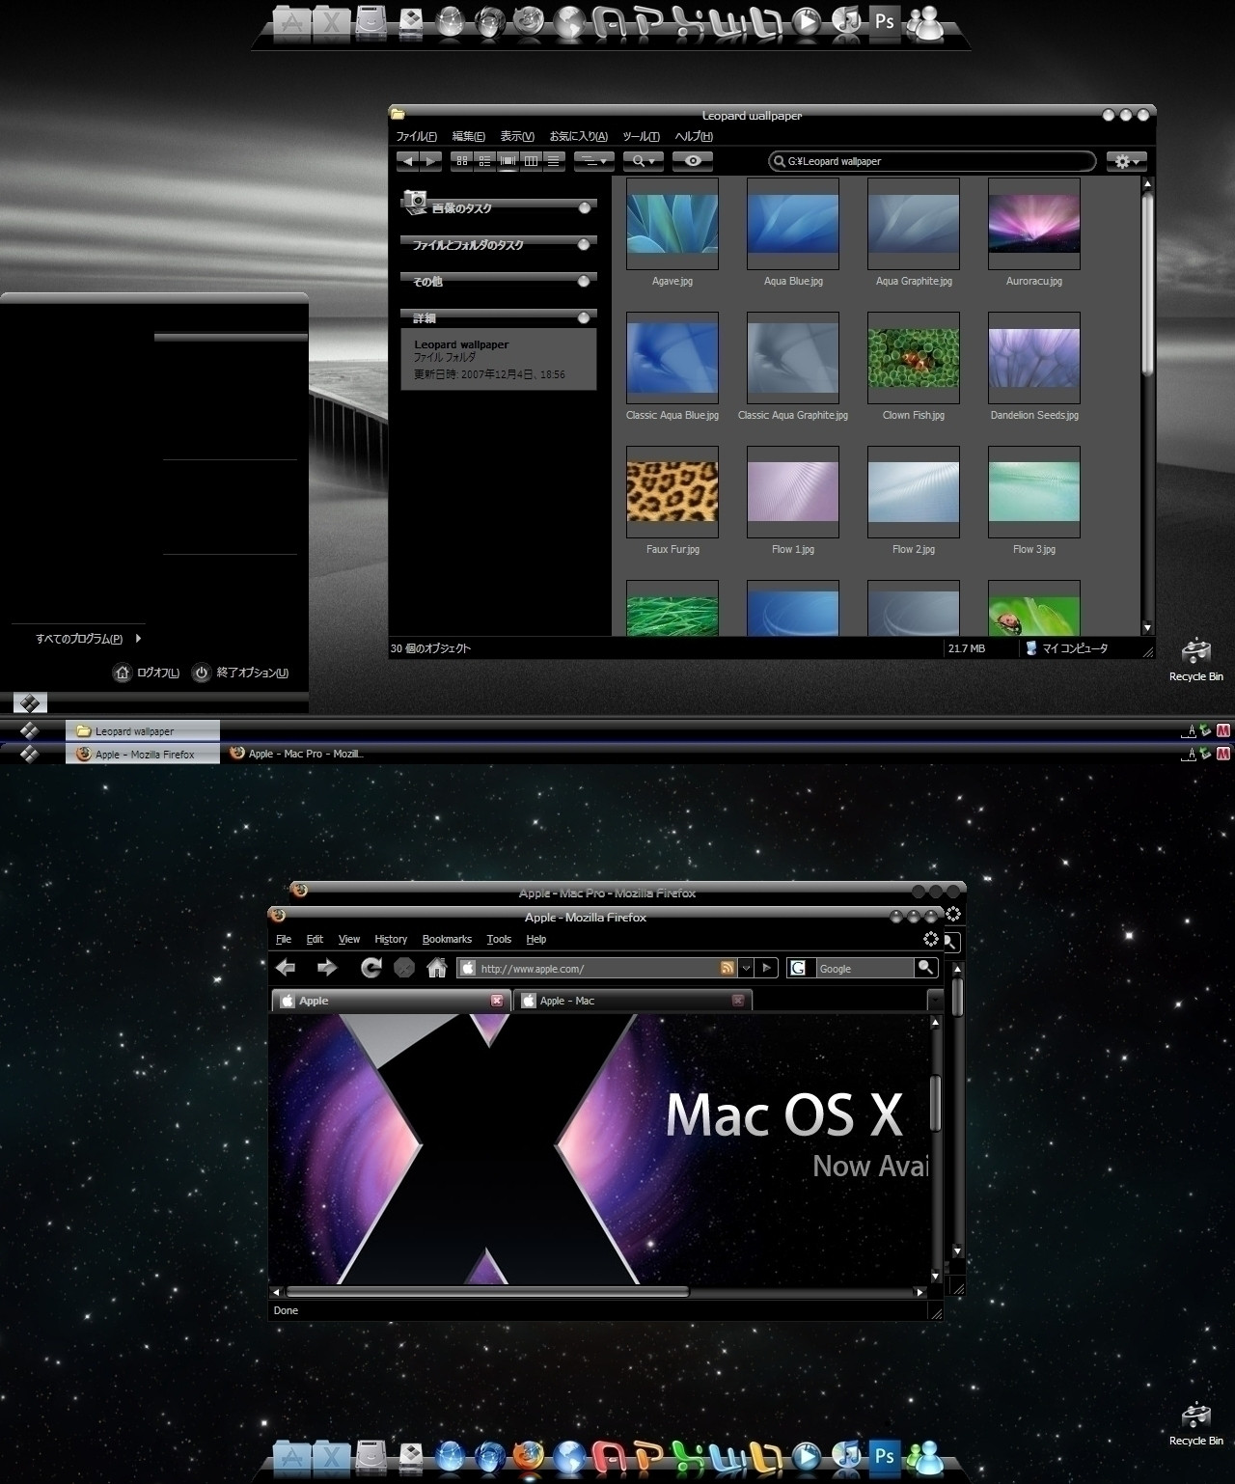Open the gear settings dropdown in explorer
The image size is (1235, 1484).
pos(1127,161)
